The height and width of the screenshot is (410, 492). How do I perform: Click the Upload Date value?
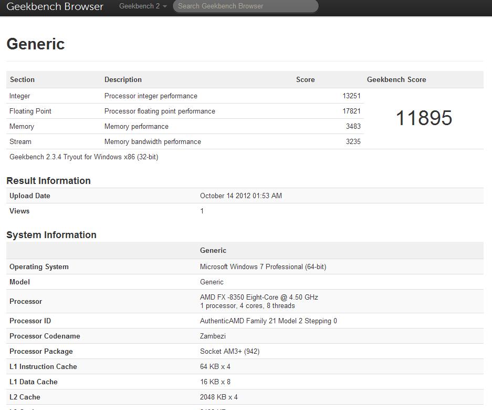[241, 196]
